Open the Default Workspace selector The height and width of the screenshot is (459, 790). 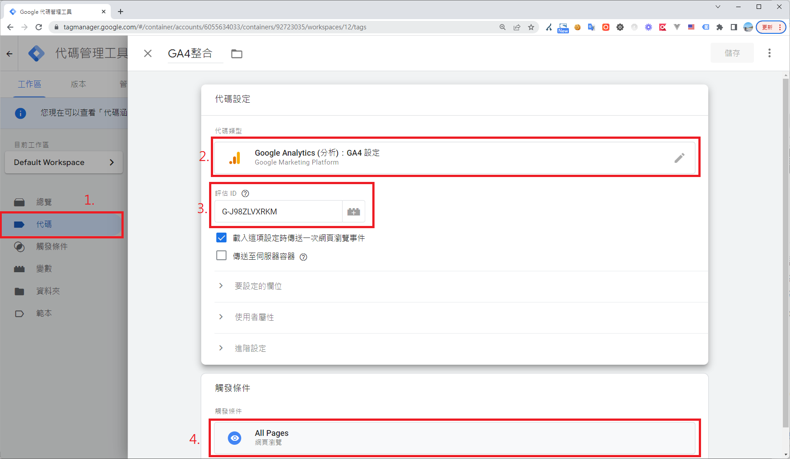click(x=64, y=162)
